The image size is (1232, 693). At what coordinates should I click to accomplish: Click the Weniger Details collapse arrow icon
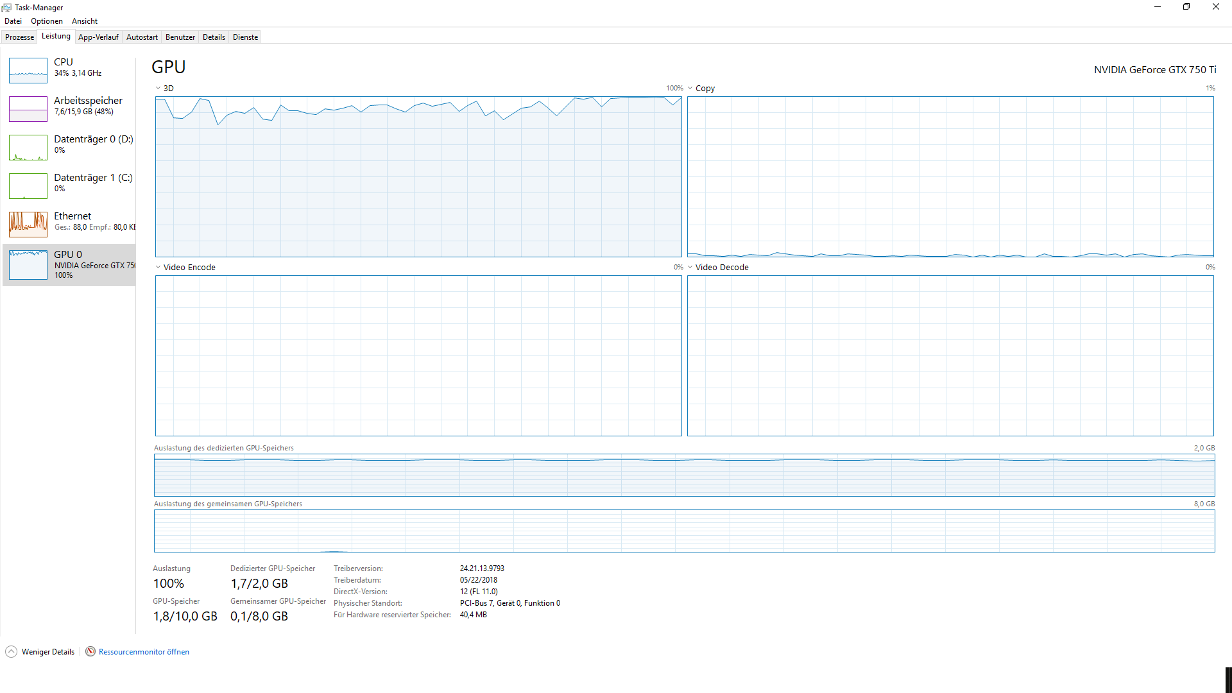coord(11,651)
